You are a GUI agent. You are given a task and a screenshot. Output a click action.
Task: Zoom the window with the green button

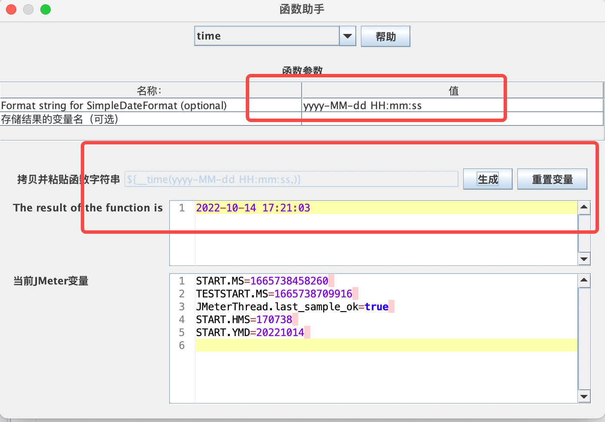pos(46,9)
